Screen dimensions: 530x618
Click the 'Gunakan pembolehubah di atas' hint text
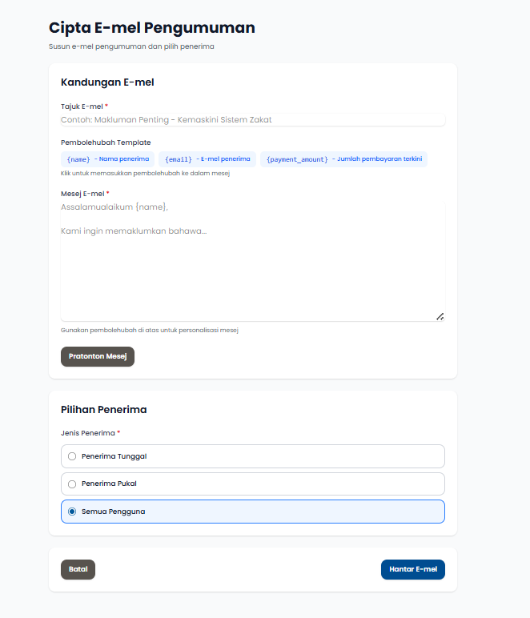[x=149, y=330]
